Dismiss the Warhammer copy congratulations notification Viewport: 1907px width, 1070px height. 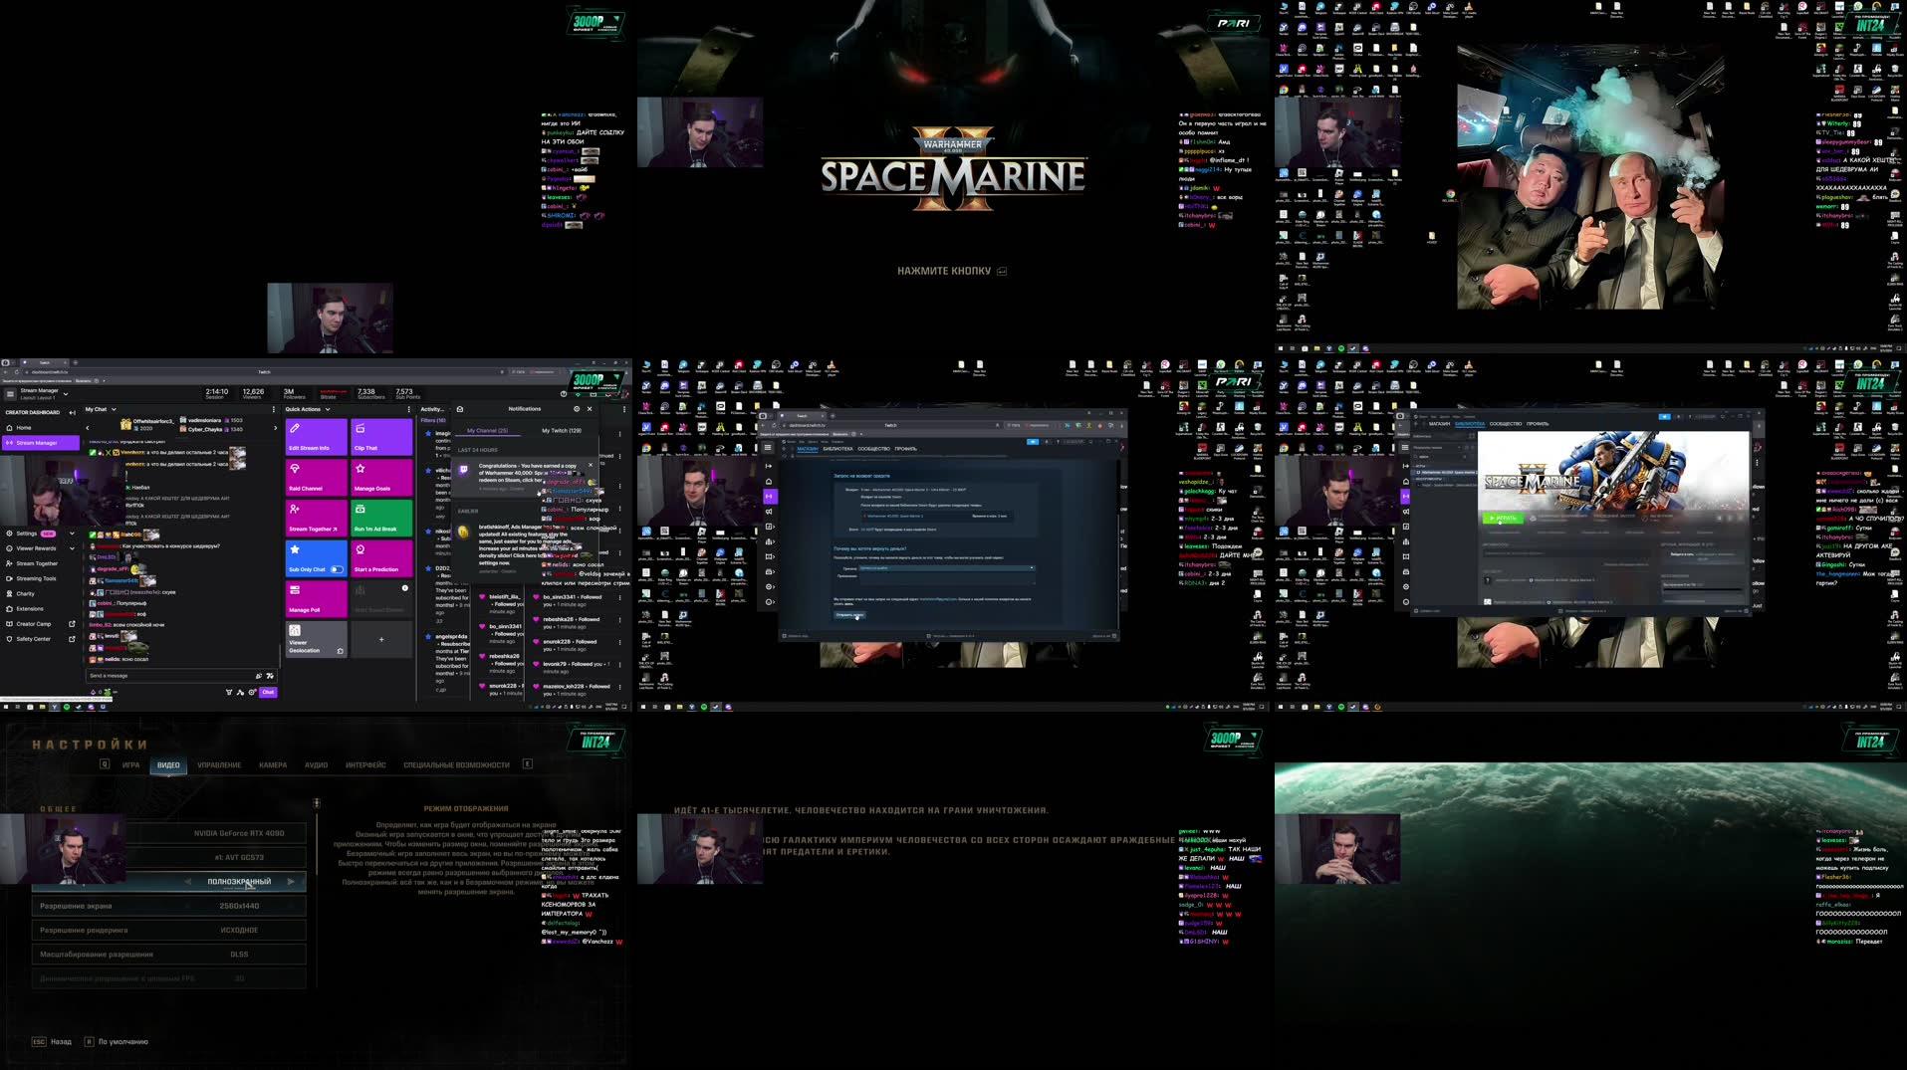point(590,465)
